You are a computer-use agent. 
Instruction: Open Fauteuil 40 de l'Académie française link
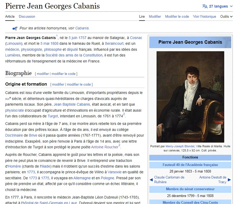[x=190, y=165]
